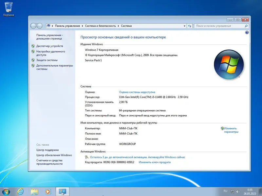This screenshot has width=262, height=196.
Task: Go to Панель управления breadcrumb
Action: click(x=67, y=26)
